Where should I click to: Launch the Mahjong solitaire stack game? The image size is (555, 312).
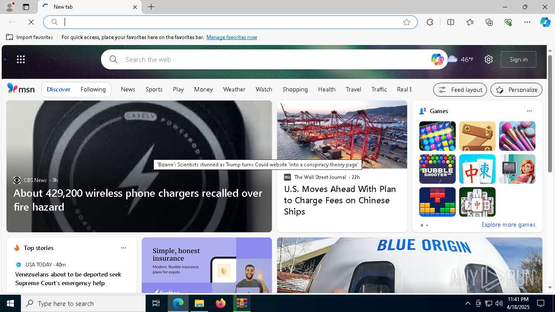pyautogui.click(x=477, y=202)
